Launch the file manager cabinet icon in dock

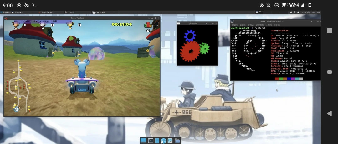(x=157, y=141)
